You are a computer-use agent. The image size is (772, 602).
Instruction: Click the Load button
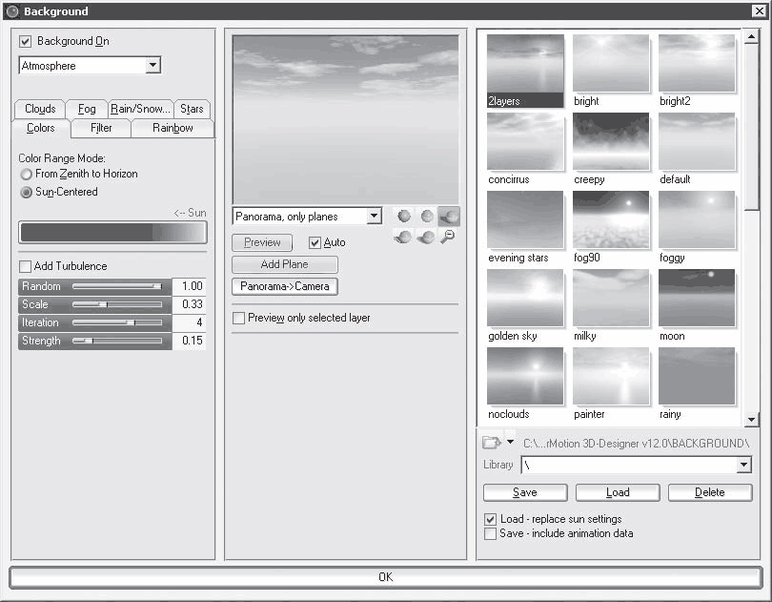(618, 492)
